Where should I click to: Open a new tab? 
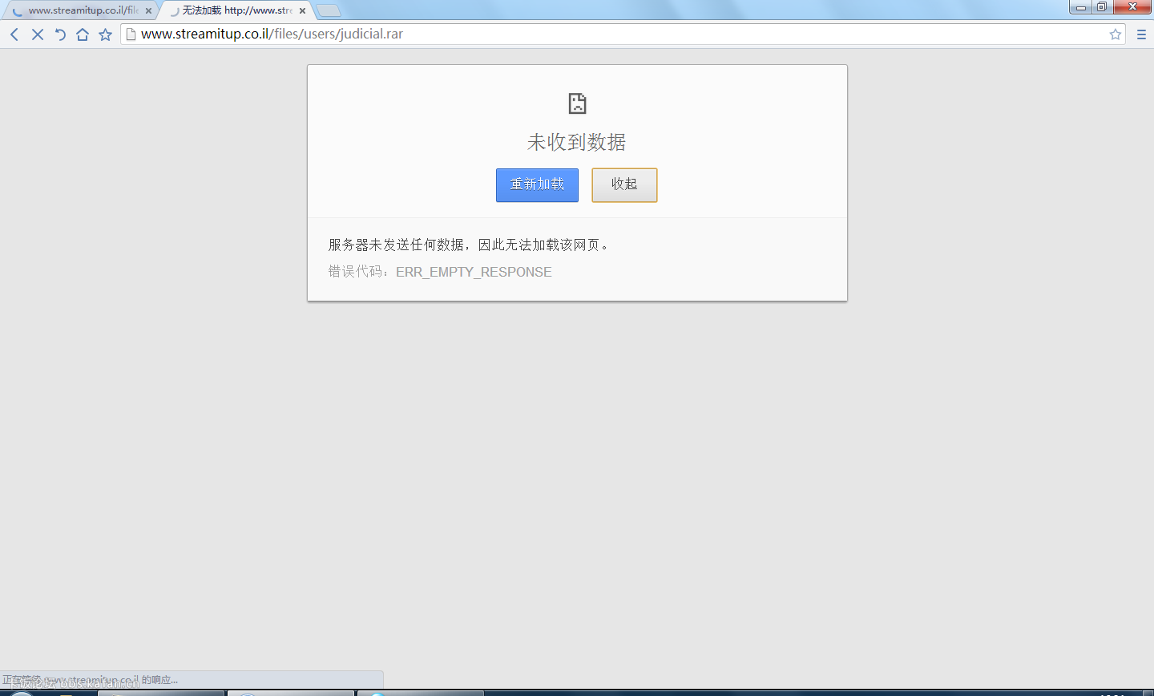(329, 10)
